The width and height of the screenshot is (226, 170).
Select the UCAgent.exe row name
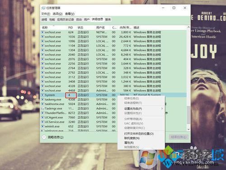[x=54, y=118]
